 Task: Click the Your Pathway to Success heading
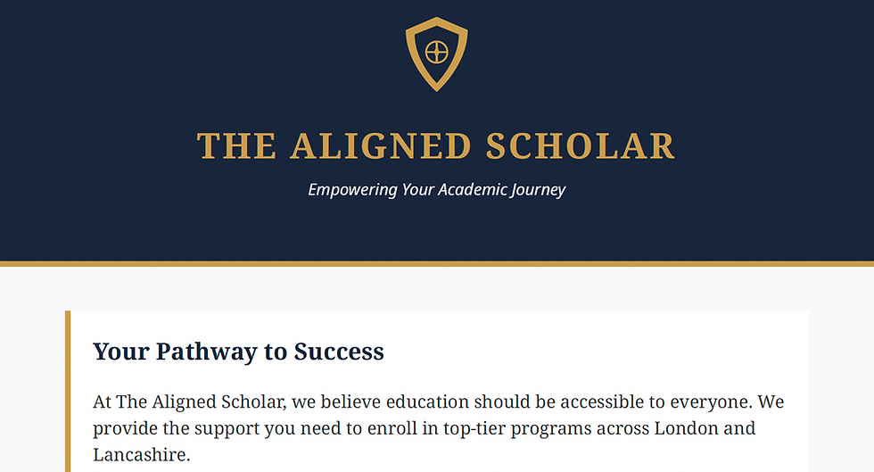click(239, 352)
